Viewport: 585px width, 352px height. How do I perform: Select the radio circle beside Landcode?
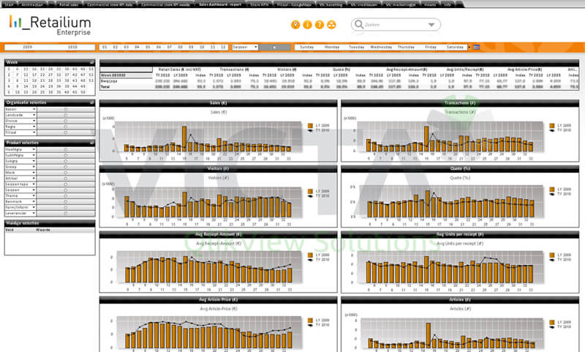(x=66, y=116)
